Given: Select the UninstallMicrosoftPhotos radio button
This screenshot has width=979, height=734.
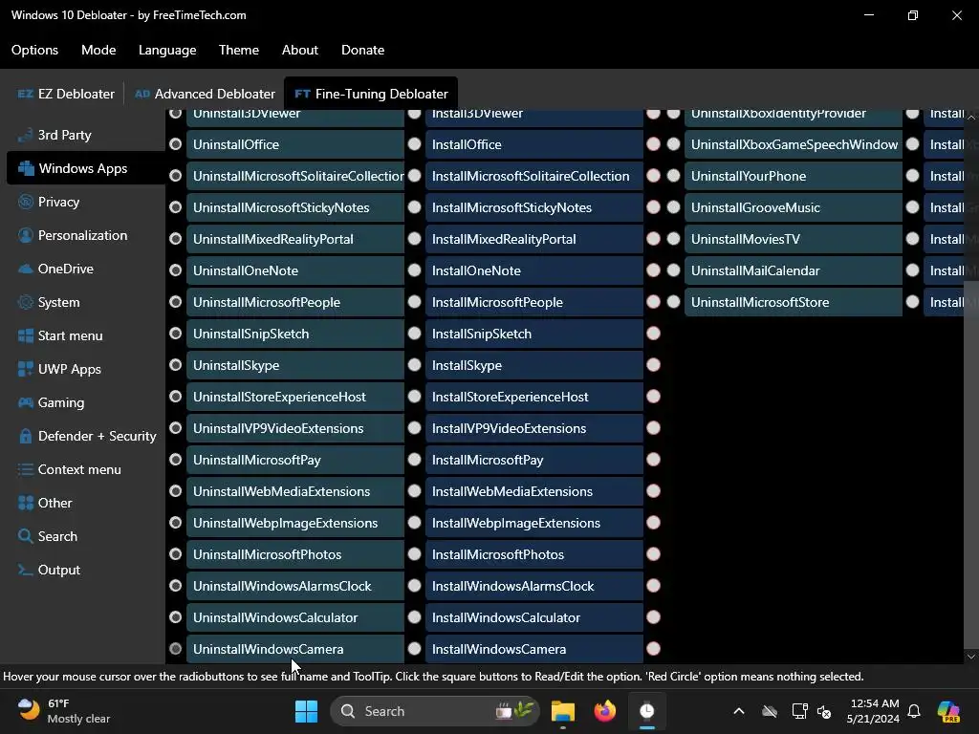Looking at the screenshot, I should coord(176,554).
